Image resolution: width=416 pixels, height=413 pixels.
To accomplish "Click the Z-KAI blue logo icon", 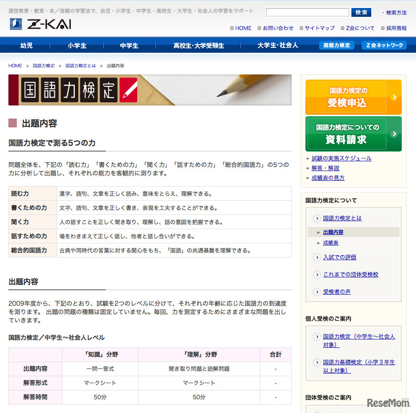I will click(15, 24).
